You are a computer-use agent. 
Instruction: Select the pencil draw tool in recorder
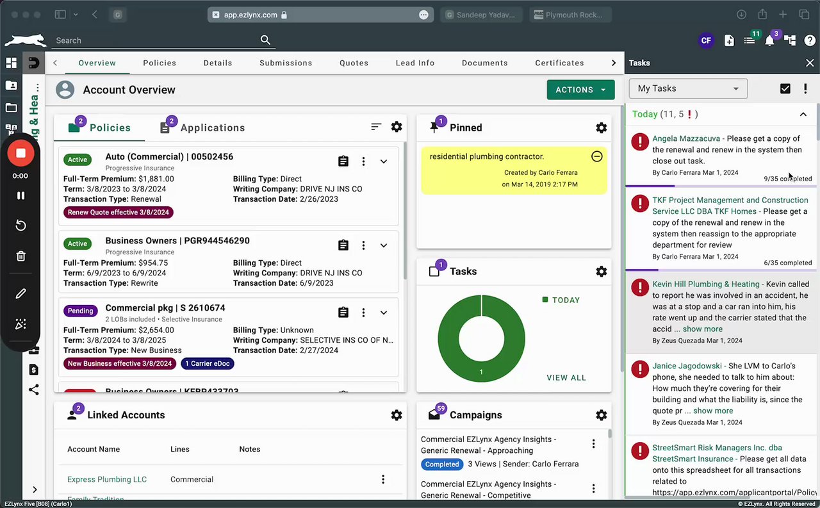[x=20, y=293]
